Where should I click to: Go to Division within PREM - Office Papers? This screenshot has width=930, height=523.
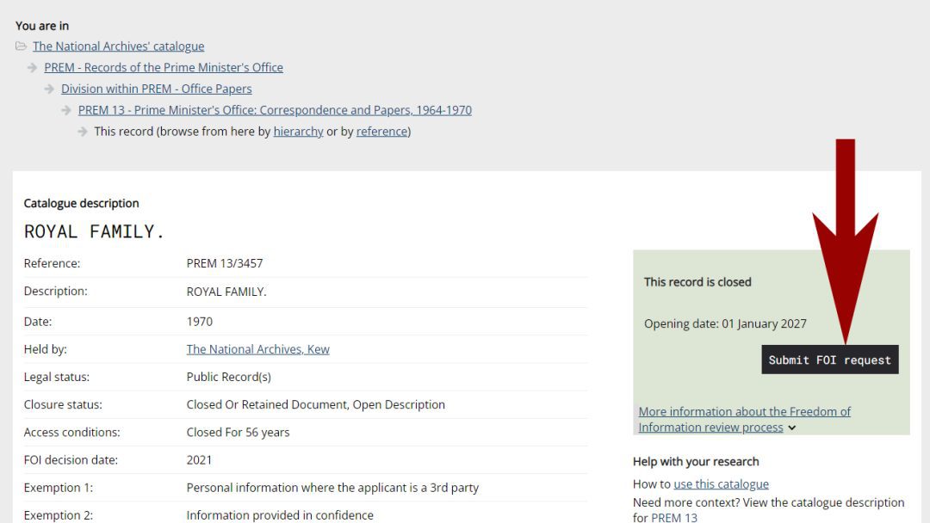coord(156,89)
